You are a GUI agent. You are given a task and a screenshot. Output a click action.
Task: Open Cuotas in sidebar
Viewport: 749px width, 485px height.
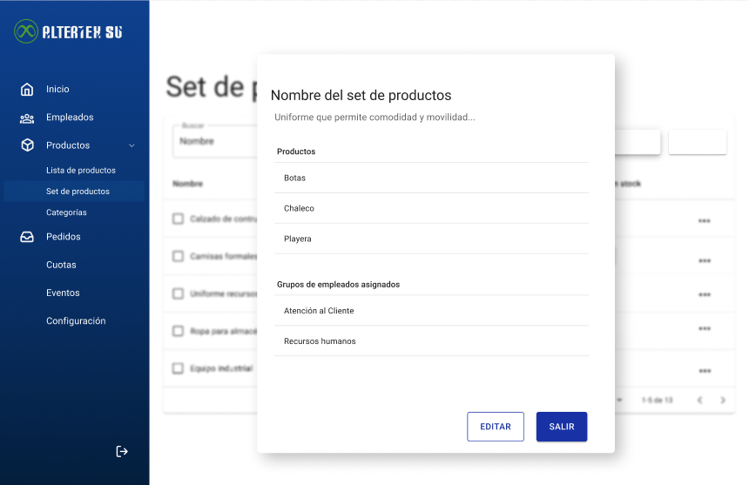pyautogui.click(x=61, y=265)
